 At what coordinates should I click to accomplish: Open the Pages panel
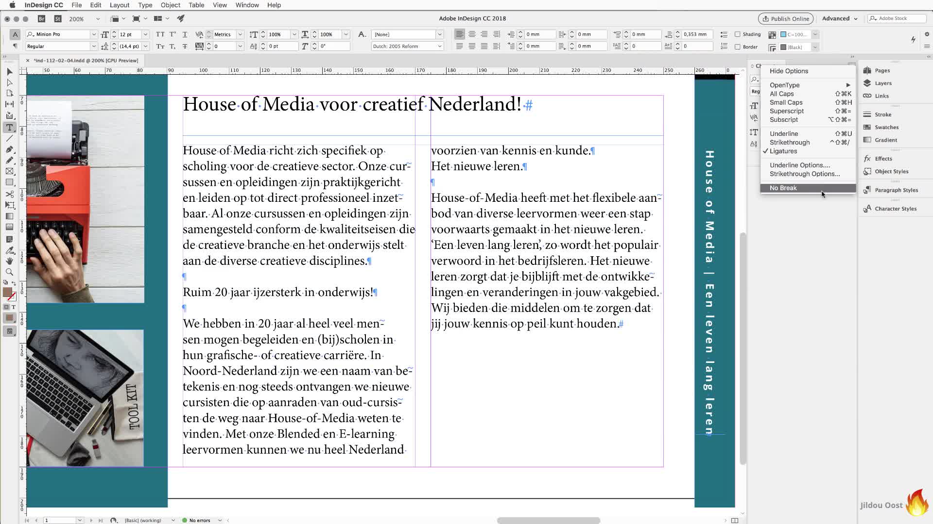tap(882, 70)
